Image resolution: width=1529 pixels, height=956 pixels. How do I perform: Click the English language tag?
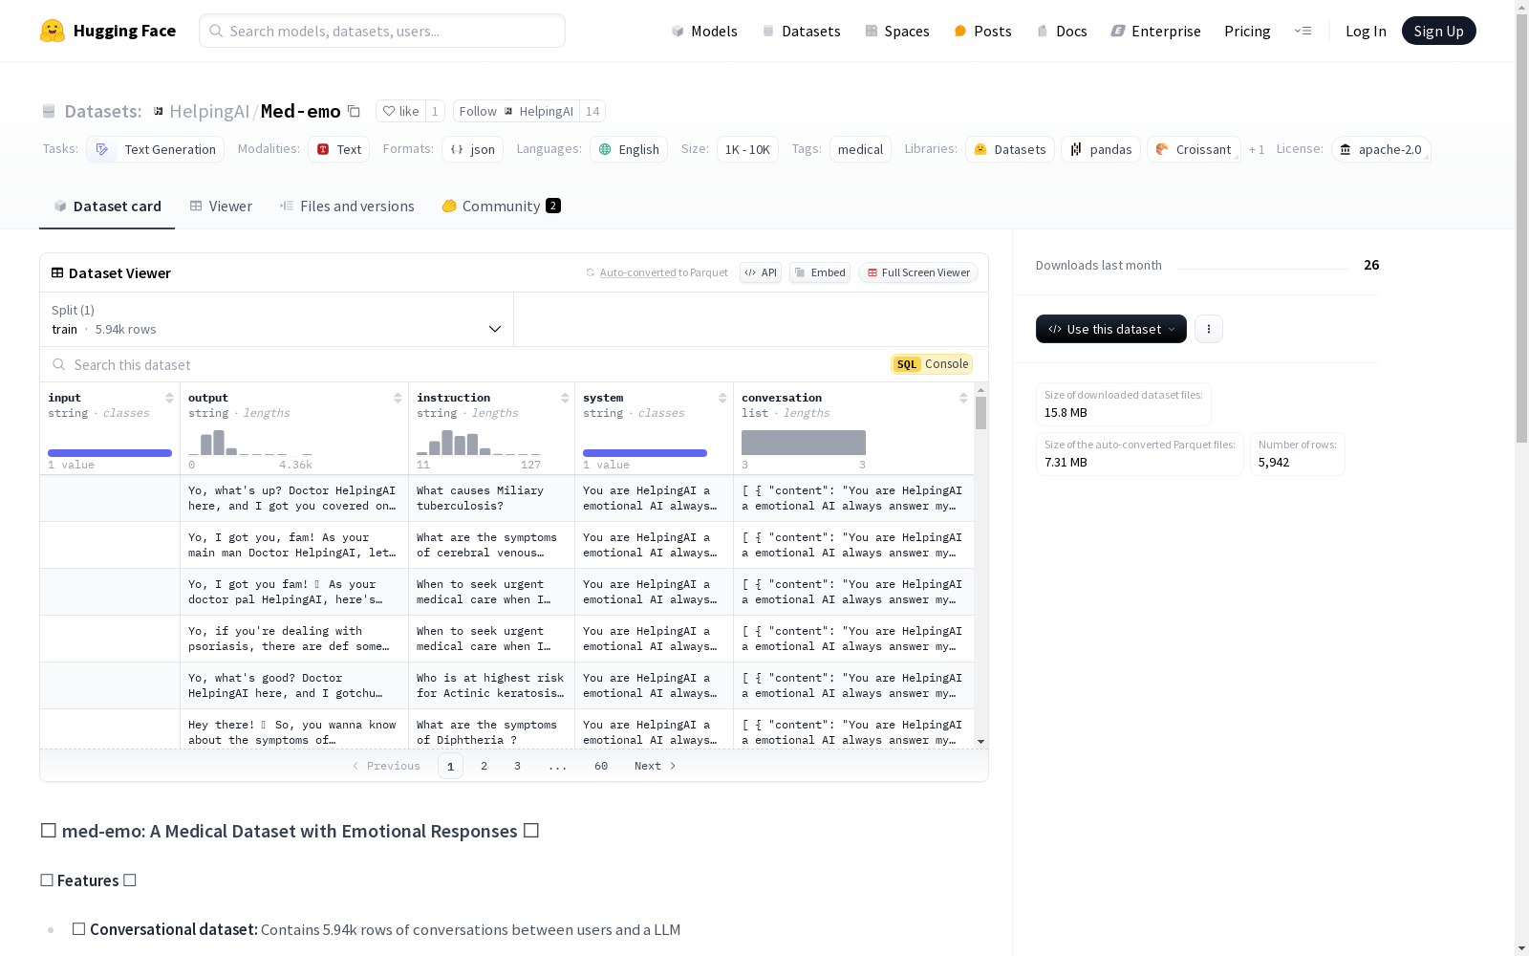pyautogui.click(x=629, y=149)
